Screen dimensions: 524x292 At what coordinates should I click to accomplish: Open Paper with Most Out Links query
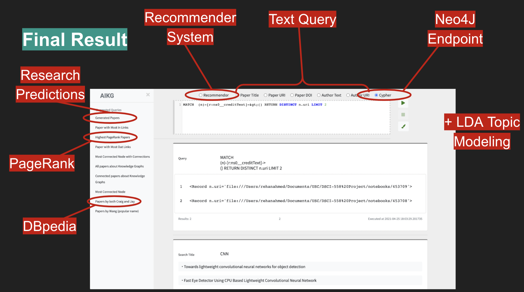point(113,147)
